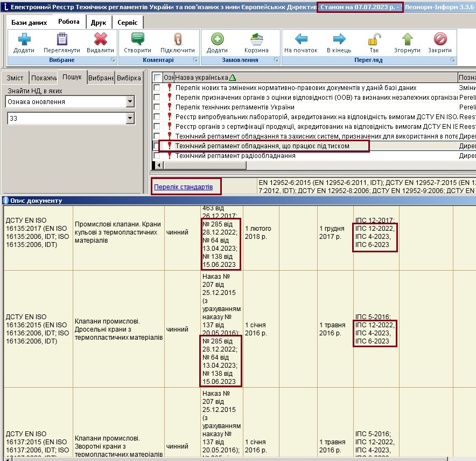
Task: Open dropdown arrow for value 33
Action: coord(130,118)
